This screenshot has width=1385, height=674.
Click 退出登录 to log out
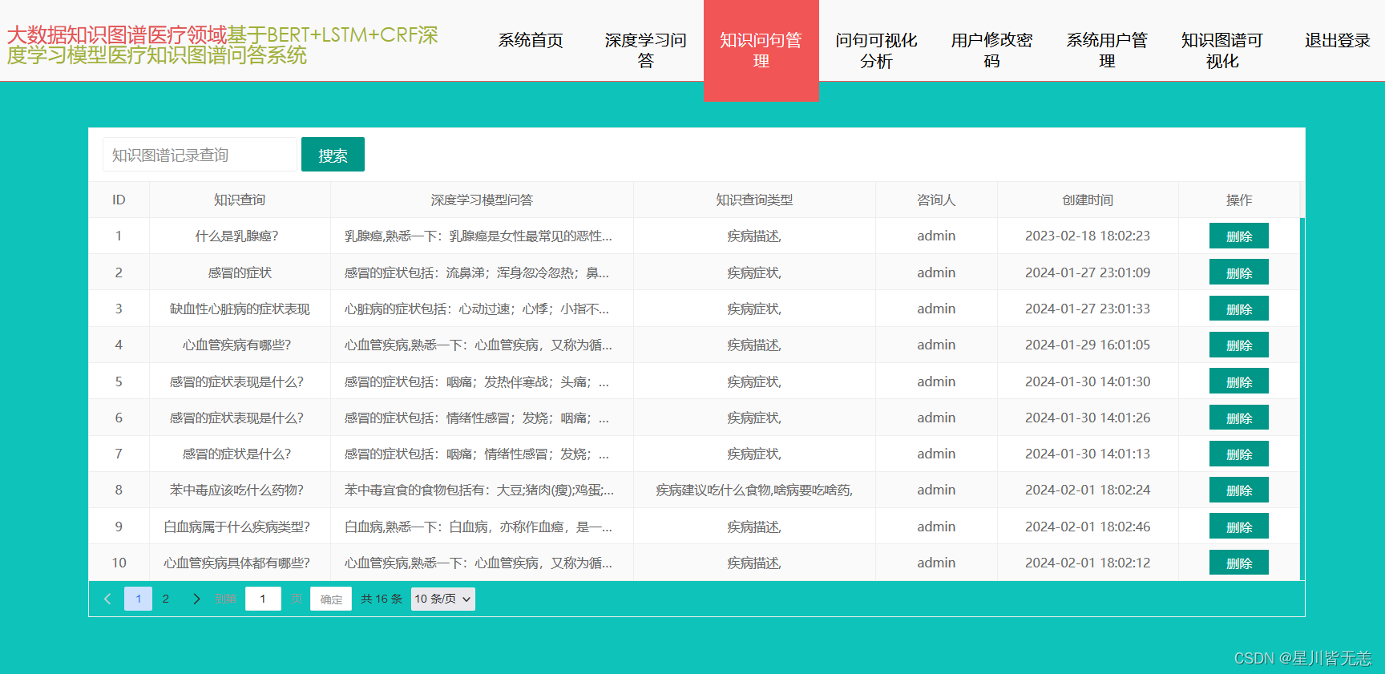point(1338,40)
